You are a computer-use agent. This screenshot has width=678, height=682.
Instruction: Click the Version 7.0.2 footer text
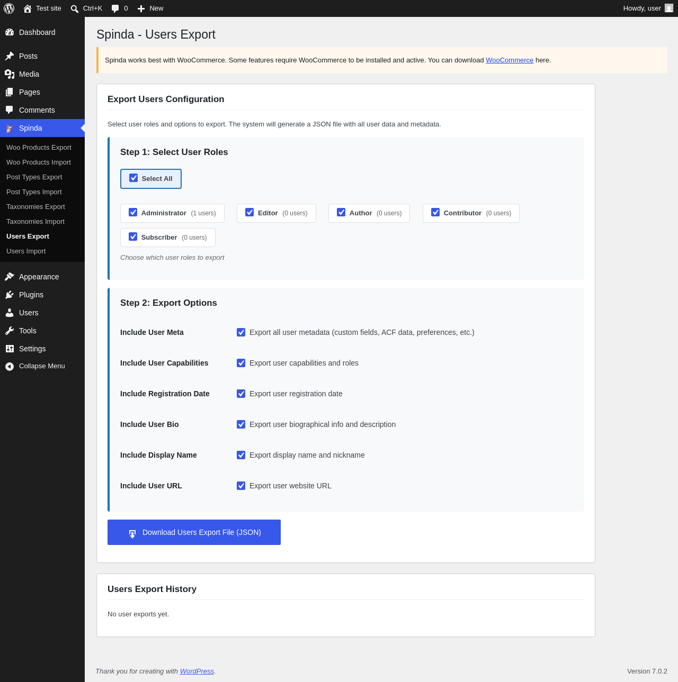click(x=647, y=671)
